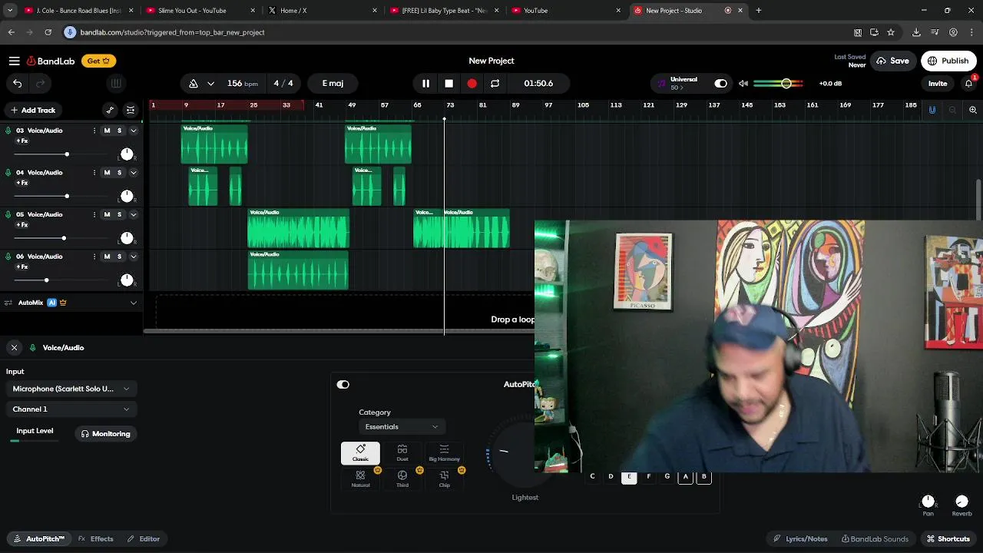The width and height of the screenshot is (983, 553).
Task: Open the Channel 1 dropdown
Action: 71,409
